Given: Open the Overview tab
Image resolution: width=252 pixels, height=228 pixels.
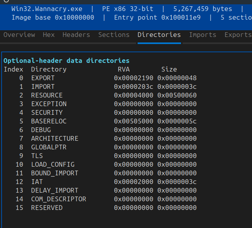Looking at the screenshot, I should 19,35.
